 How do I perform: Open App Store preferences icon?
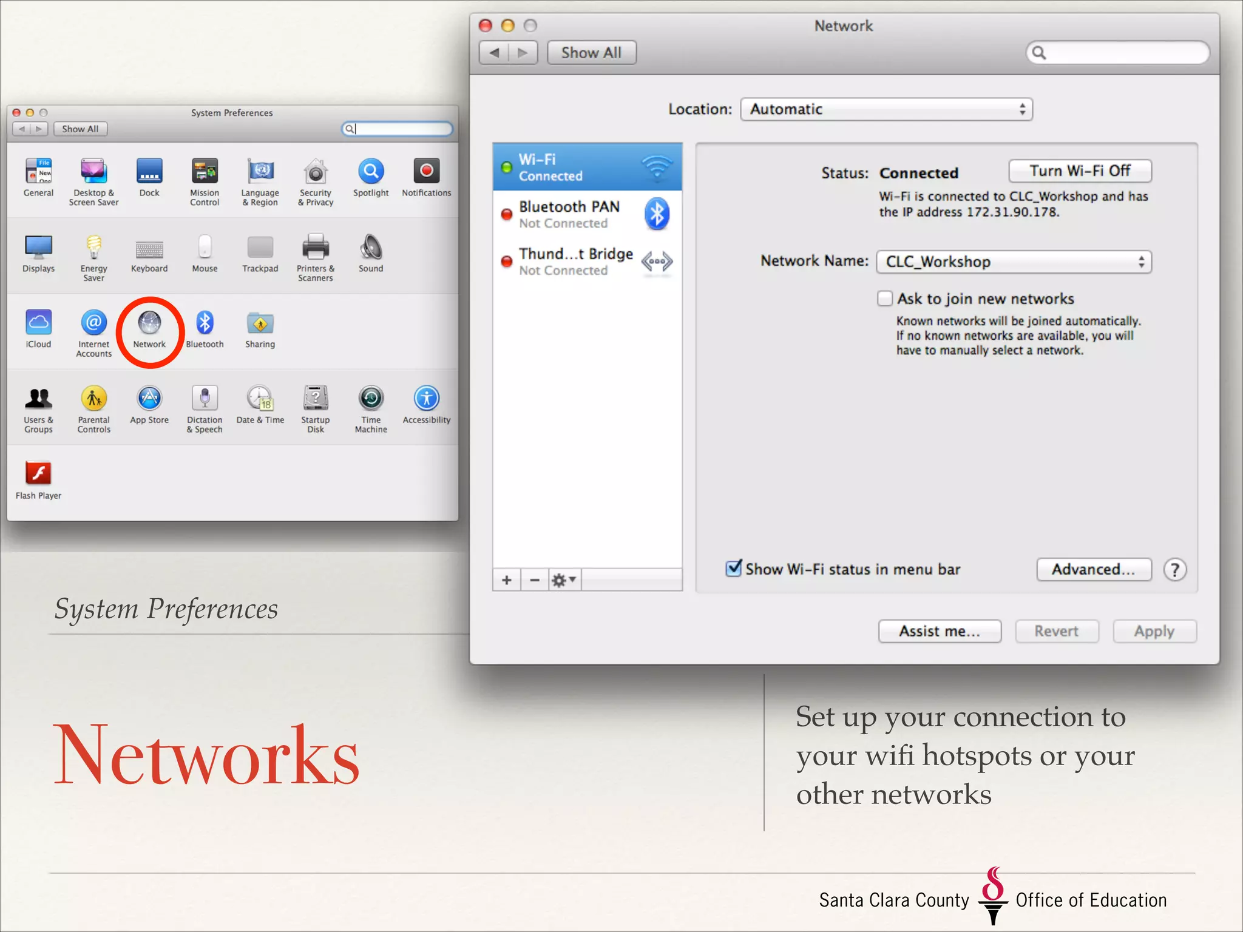[149, 399]
